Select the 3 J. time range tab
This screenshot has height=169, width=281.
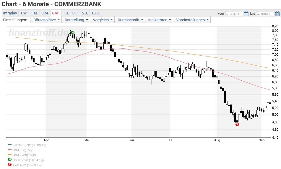coord(75,13)
